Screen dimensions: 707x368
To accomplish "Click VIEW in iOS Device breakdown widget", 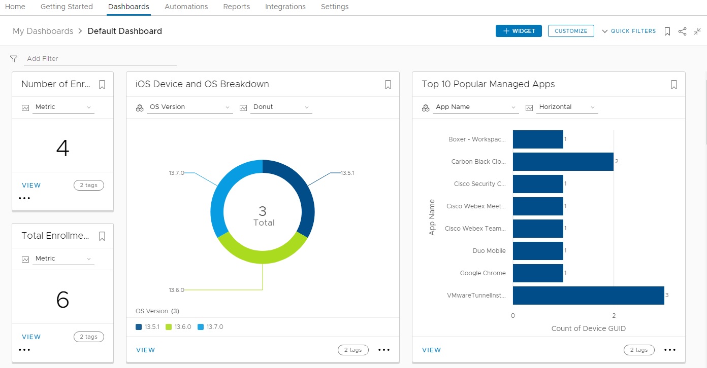I will click(146, 350).
